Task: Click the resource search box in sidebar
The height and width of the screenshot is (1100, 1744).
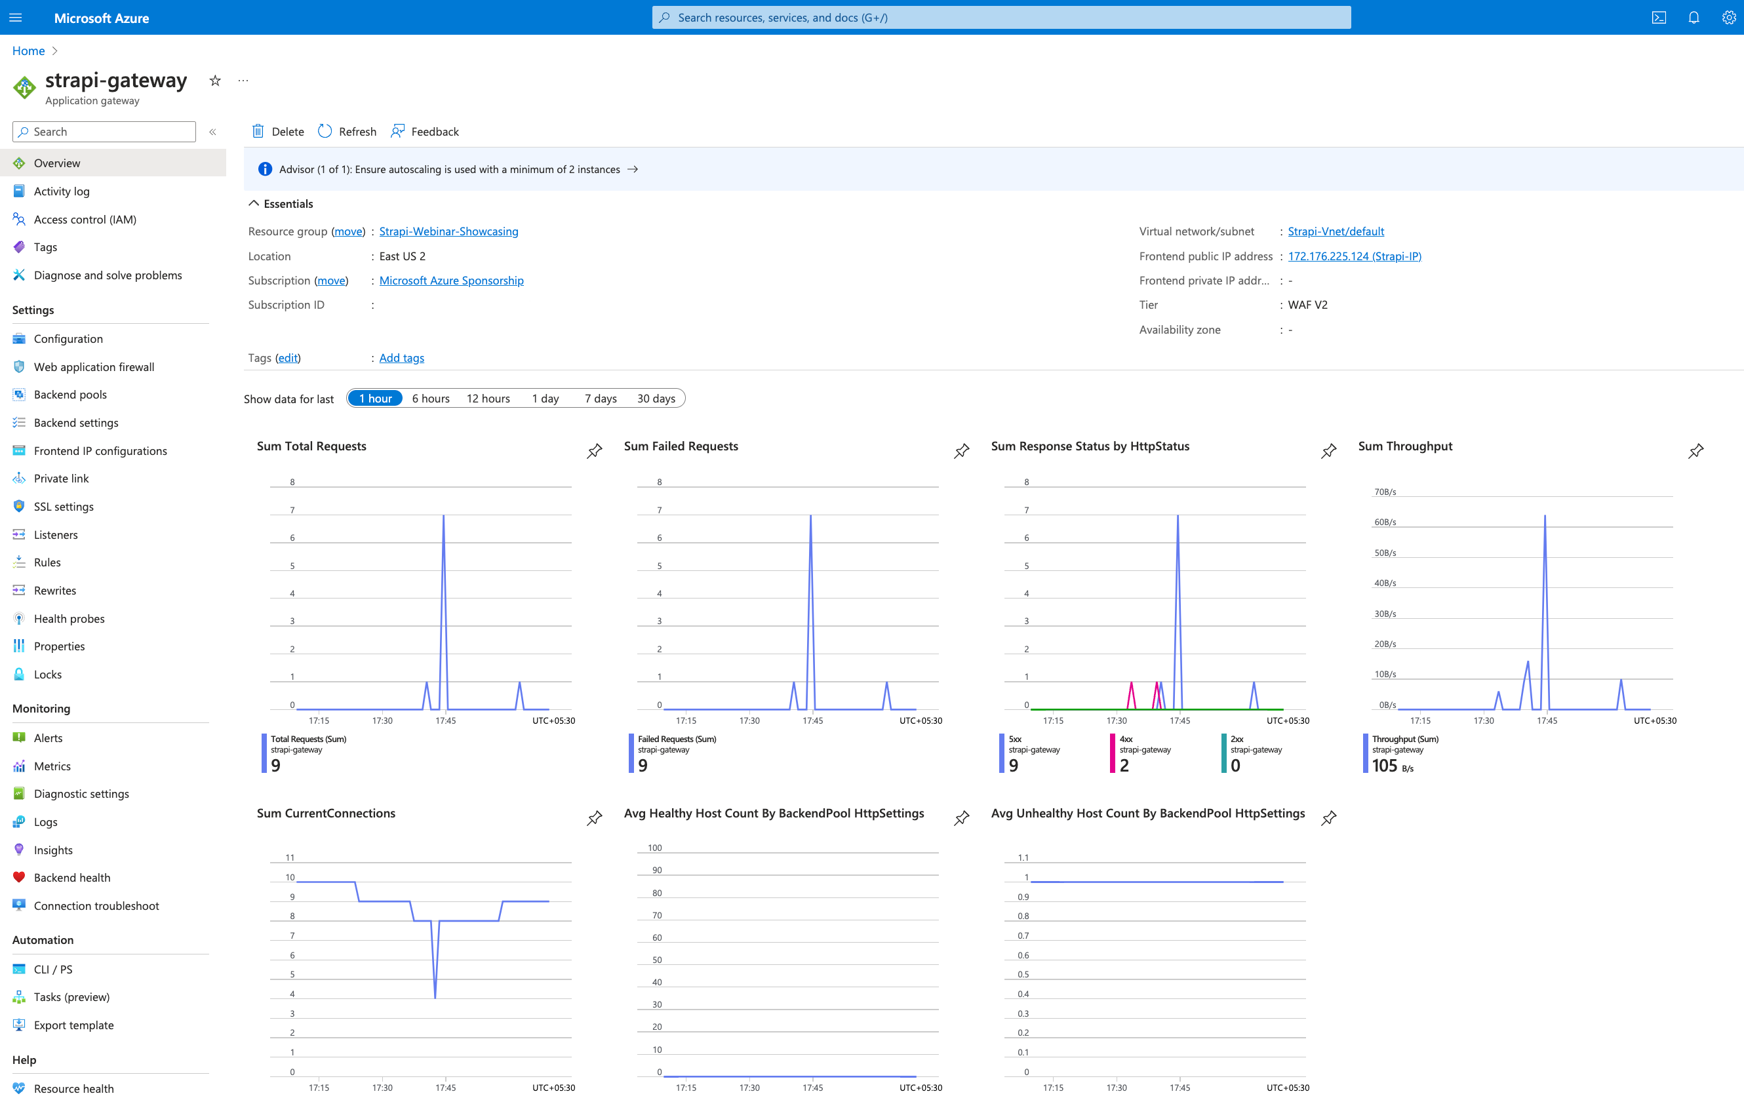Action: [104, 131]
